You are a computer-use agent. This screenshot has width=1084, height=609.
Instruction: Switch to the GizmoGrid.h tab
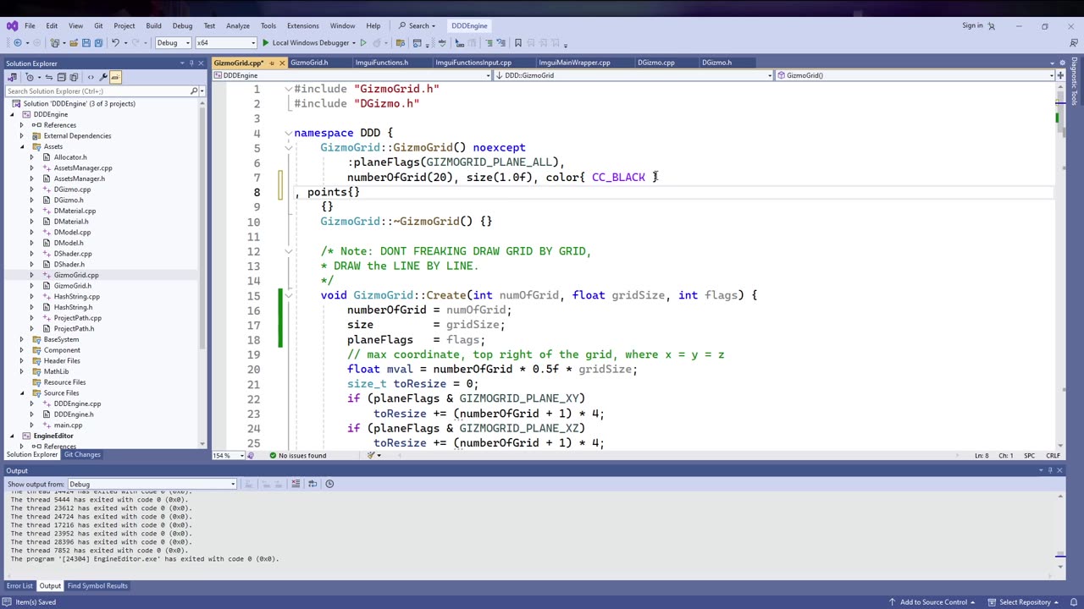tap(309, 63)
